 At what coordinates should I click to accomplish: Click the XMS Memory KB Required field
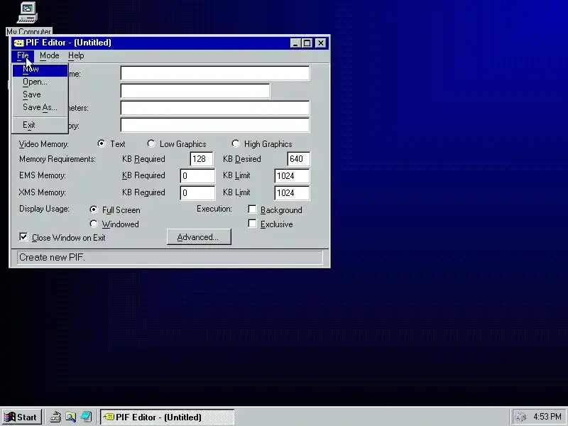click(x=197, y=192)
